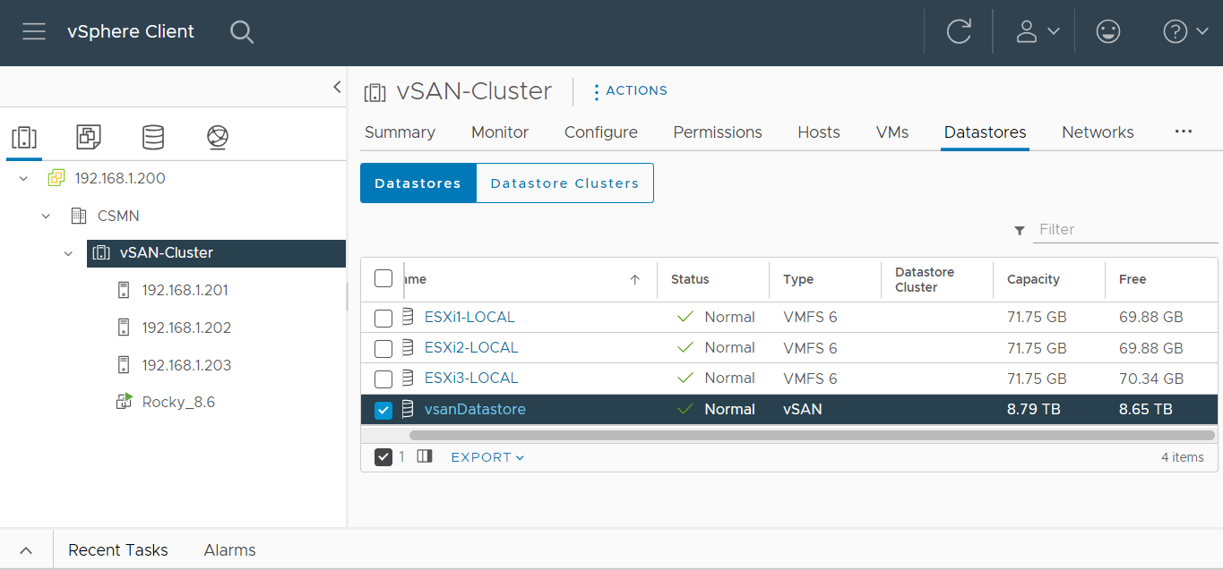
Task: Expand the bottom tasks panel chevron
Action: (x=26, y=550)
